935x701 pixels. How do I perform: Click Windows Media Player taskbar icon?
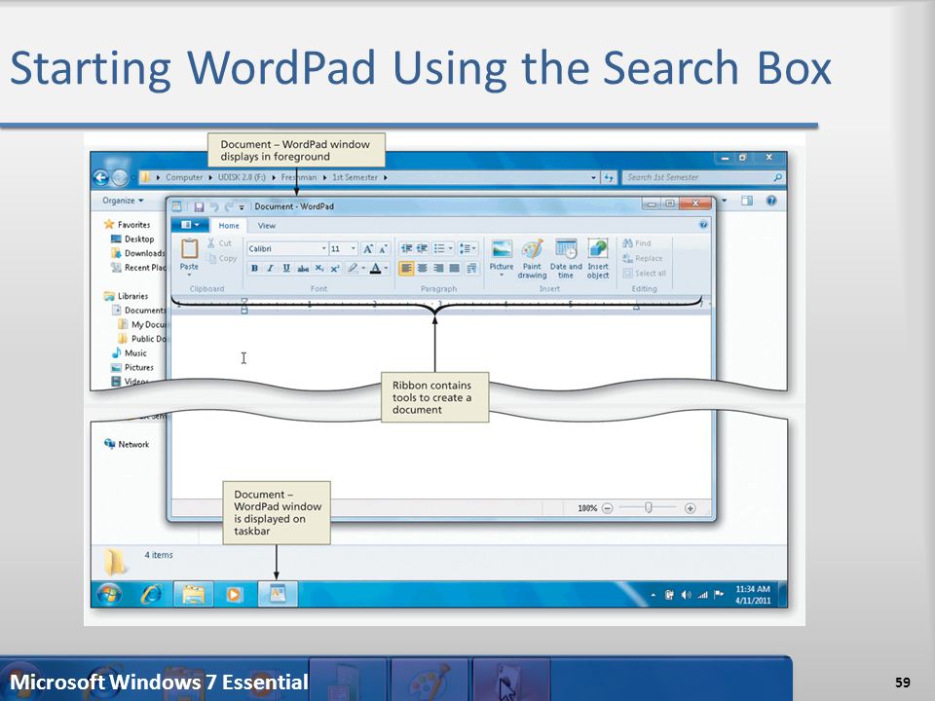234,594
